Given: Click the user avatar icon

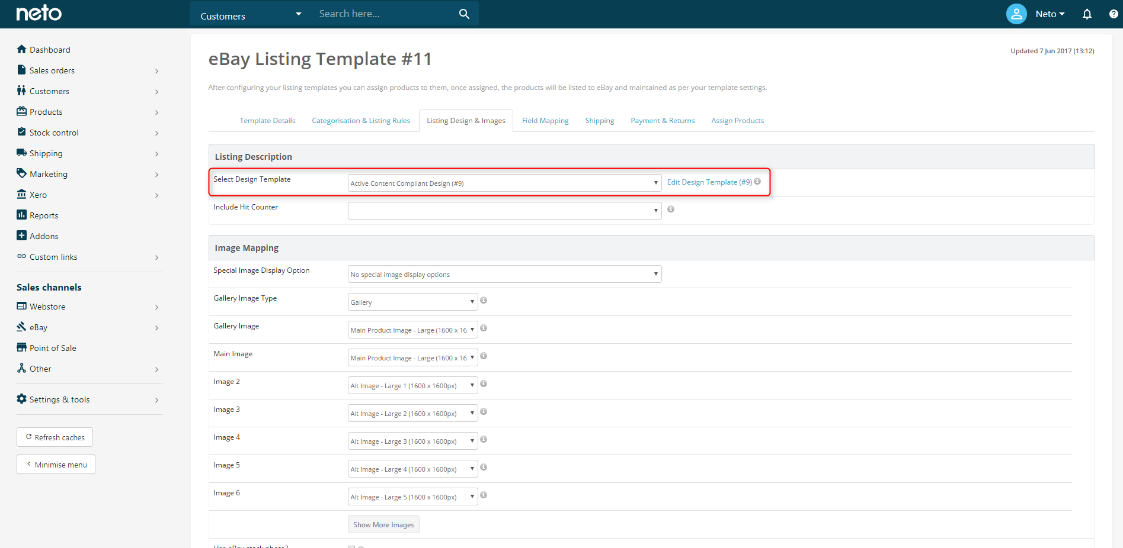Looking at the screenshot, I should [x=1016, y=14].
